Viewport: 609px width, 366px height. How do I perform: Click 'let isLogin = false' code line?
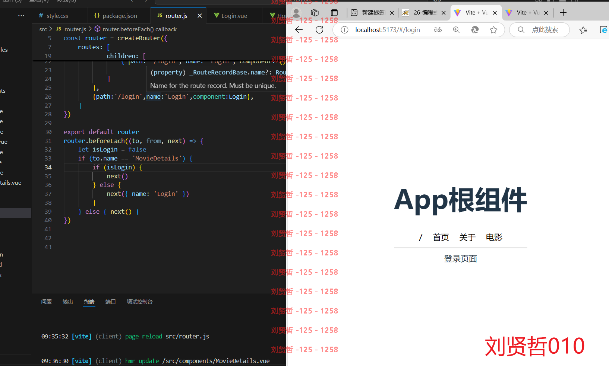pos(112,149)
